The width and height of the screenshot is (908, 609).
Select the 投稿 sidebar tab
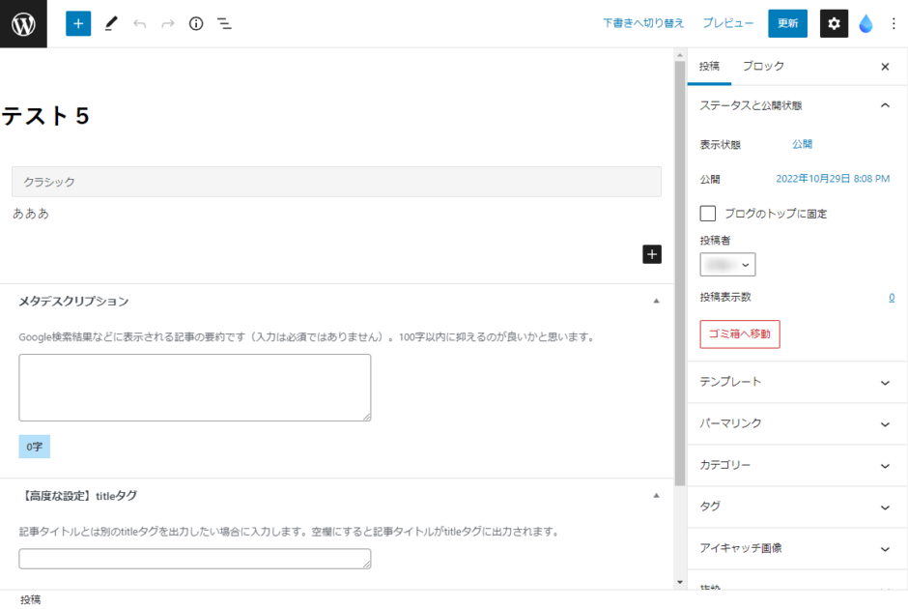(709, 67)
